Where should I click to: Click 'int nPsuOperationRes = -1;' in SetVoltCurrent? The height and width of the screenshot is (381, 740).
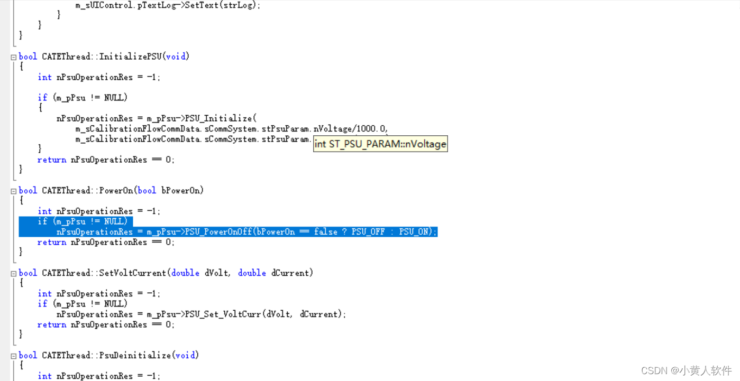(99, 294)
